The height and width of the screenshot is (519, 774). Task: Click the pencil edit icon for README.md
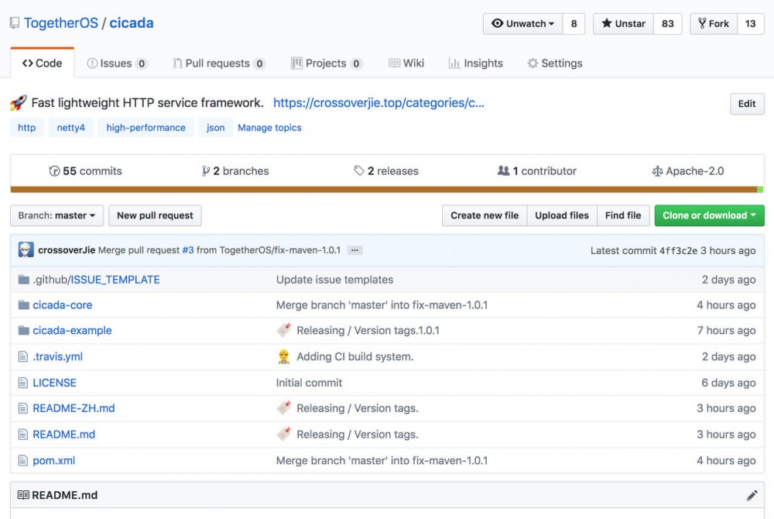(x=752, y=495)
